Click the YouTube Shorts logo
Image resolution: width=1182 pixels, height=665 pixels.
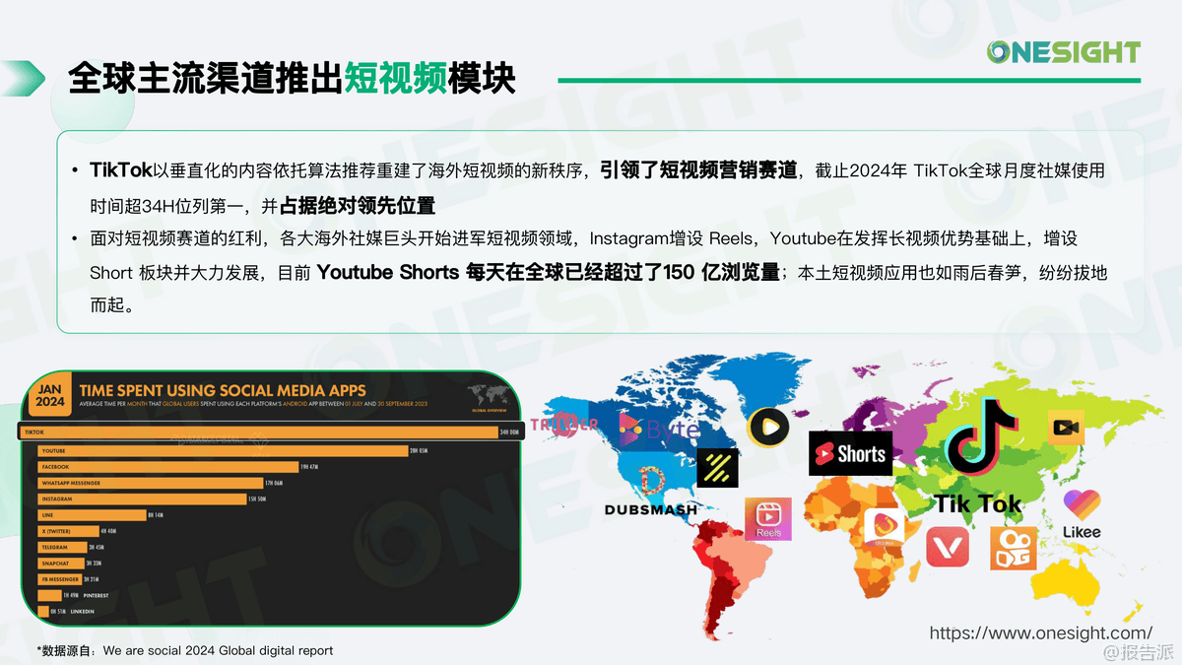pos(850,454)
